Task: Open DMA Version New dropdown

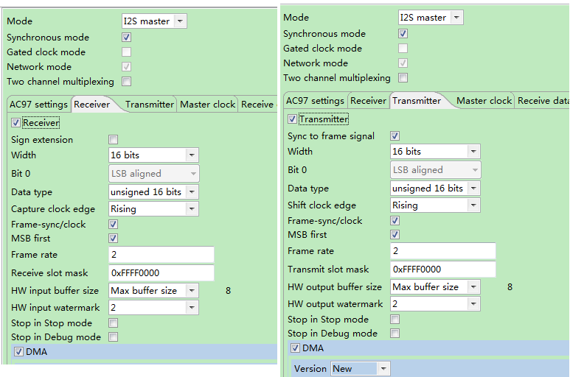Action: tap(361, 369)
